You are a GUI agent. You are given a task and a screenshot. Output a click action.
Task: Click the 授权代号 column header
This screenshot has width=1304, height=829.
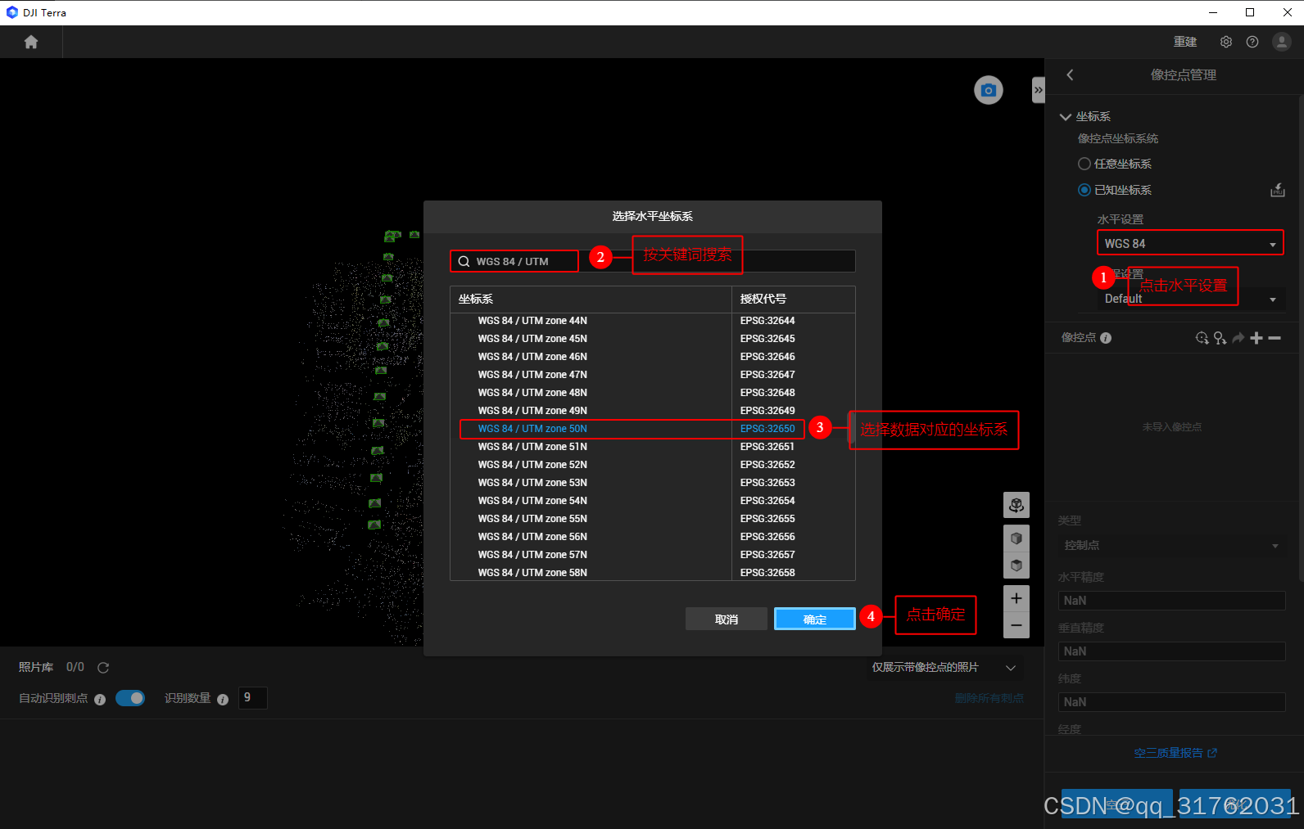pyautogui.click(x=794, y=300)
